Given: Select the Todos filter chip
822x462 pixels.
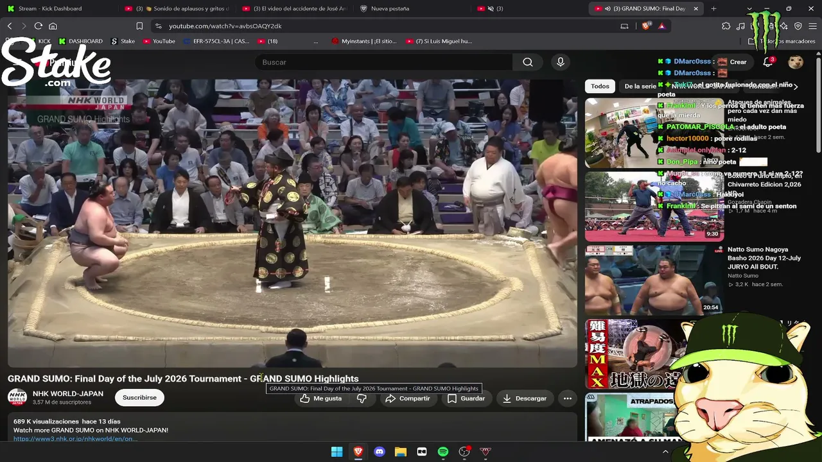Looking at the screenshot, I should coord(600,86).
